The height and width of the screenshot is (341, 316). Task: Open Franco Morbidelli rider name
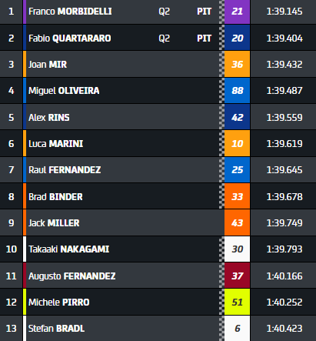coord(70,12)
